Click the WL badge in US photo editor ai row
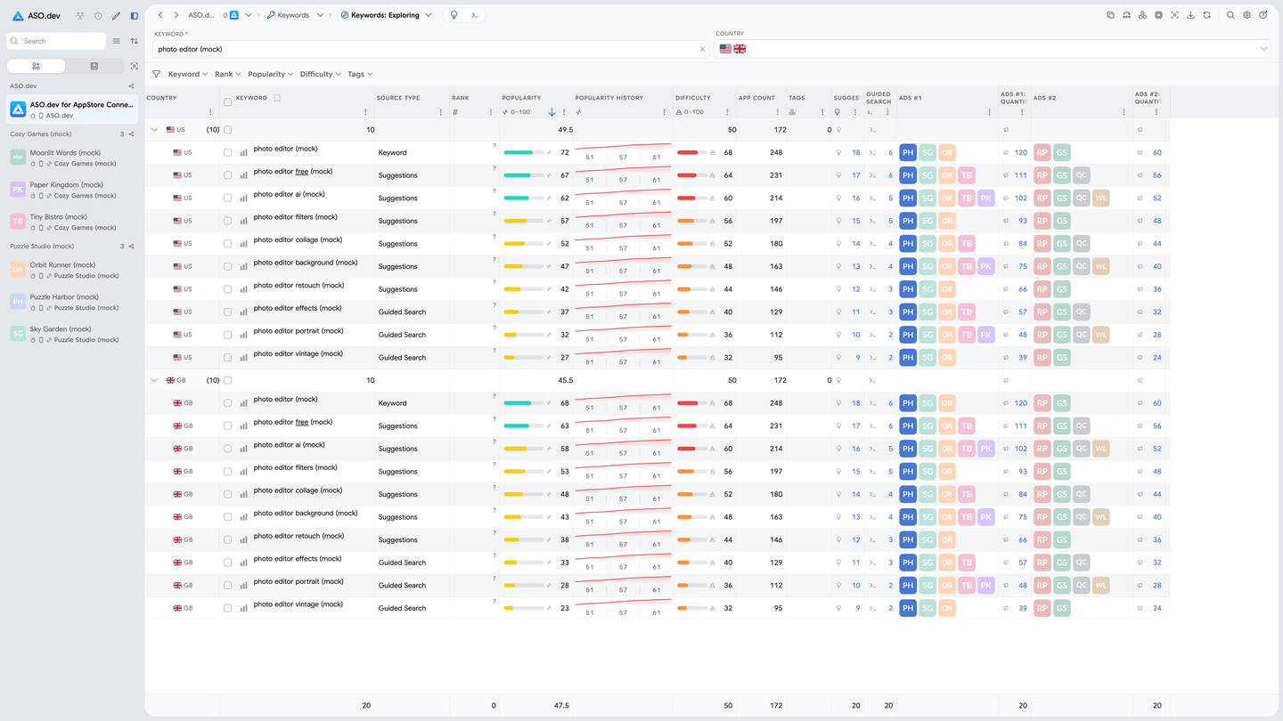The height and width of the screenshot is (721, 1283). 1100,198
